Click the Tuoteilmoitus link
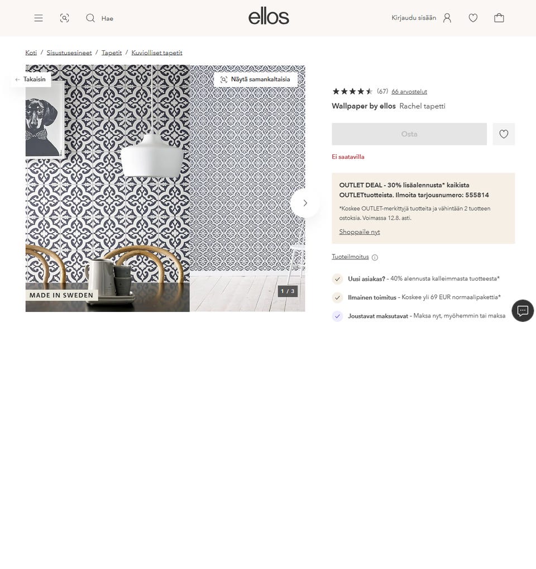 (x=350, y=257)
